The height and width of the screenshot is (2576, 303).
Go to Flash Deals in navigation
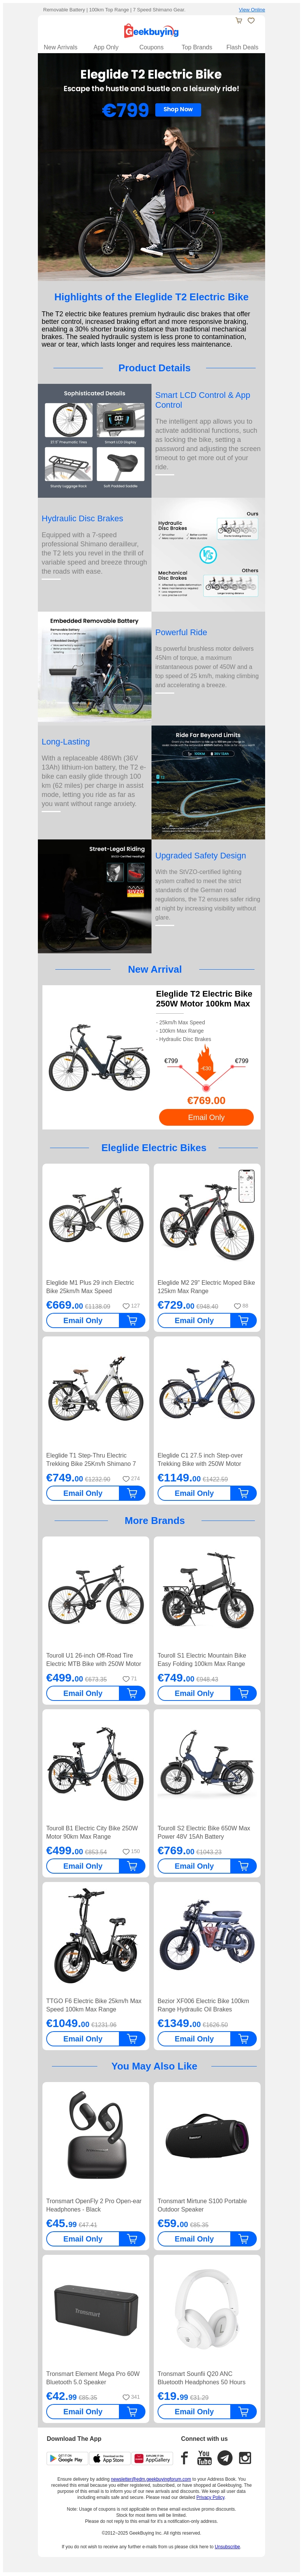point(242,47)
